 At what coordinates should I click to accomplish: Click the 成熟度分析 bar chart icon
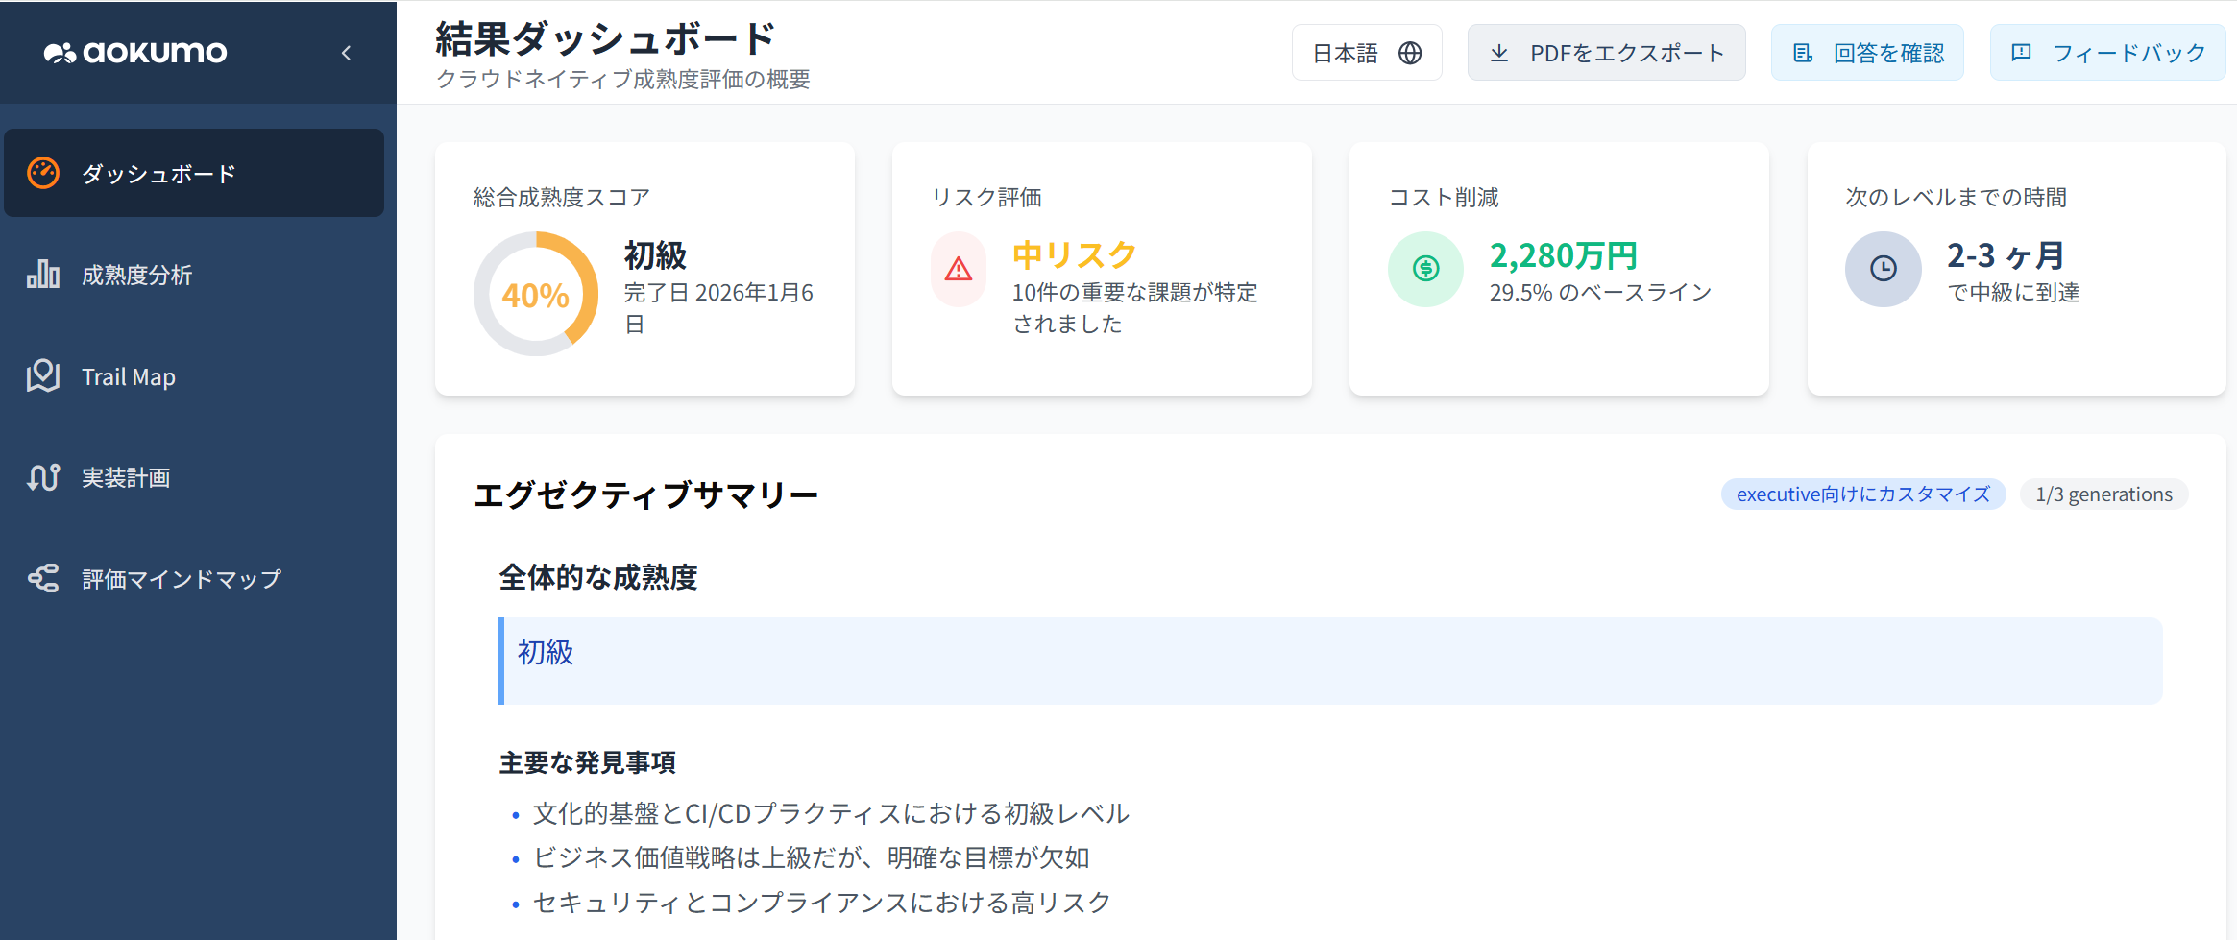(x=43, y=275)
